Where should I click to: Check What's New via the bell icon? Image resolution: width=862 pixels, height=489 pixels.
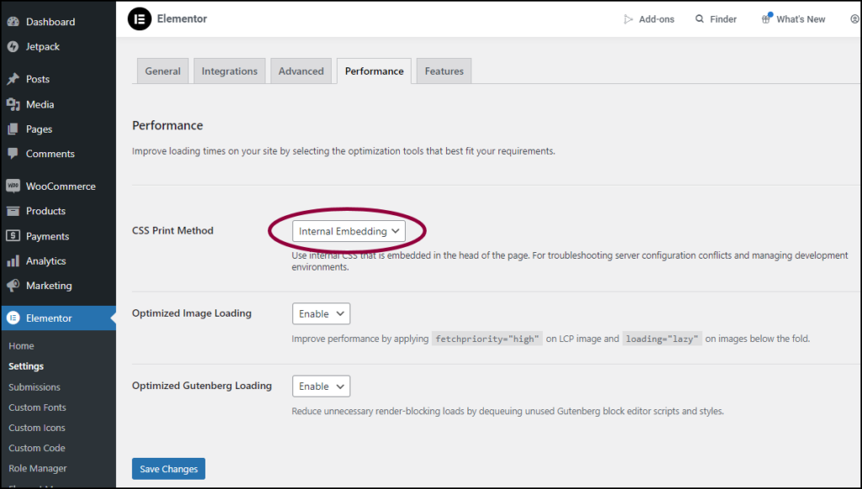pyautogui.click(x=764, y=18)
